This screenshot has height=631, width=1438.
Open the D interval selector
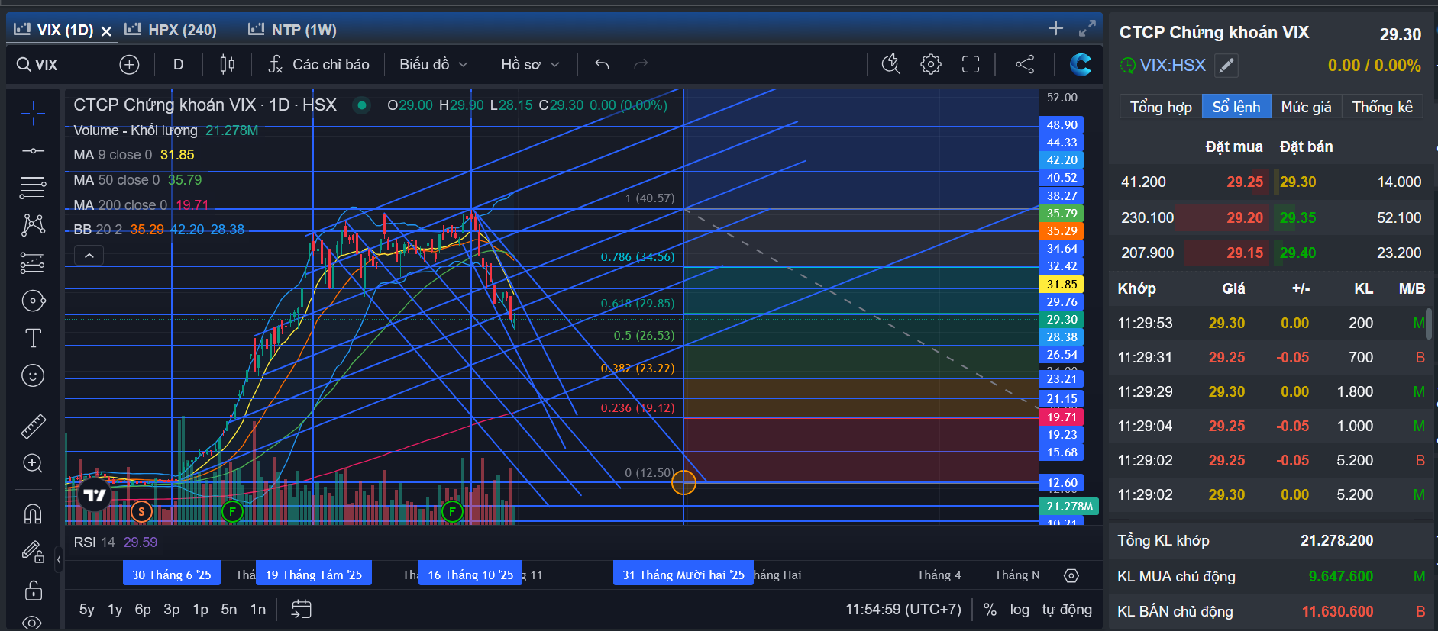pos(179,65)
